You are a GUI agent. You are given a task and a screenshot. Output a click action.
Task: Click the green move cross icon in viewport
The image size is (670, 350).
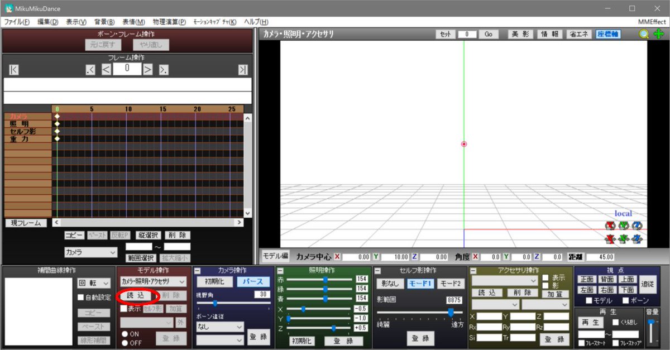(x=658, y=34)
